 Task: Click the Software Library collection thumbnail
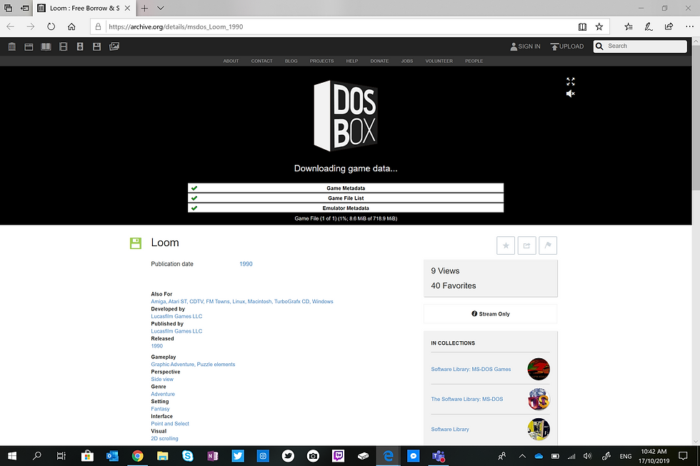tap(539, 429)
